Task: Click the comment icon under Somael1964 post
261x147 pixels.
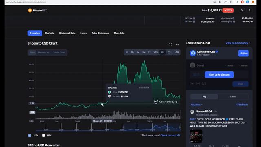Action: coord(195,146)
